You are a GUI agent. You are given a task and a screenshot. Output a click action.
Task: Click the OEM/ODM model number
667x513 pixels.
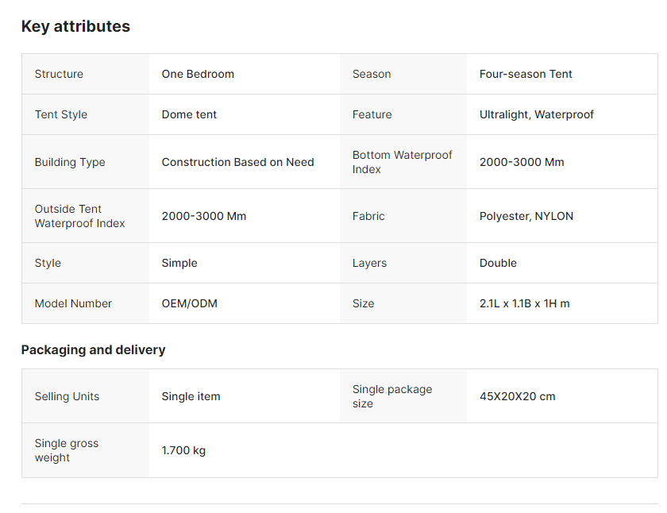point(189,303)
